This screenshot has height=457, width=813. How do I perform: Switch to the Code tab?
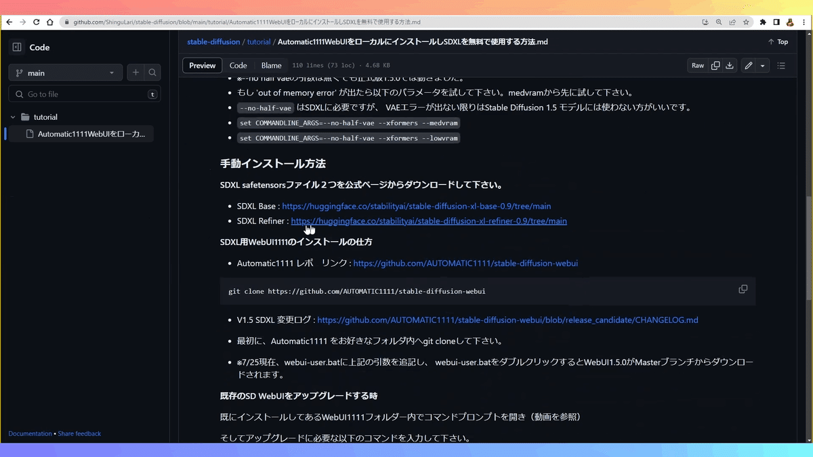coord(238,66)
